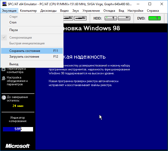The height and width of the screenshot is (151, 168).
Task: Open the Отладка menu
Action: [x=109, y=11]
